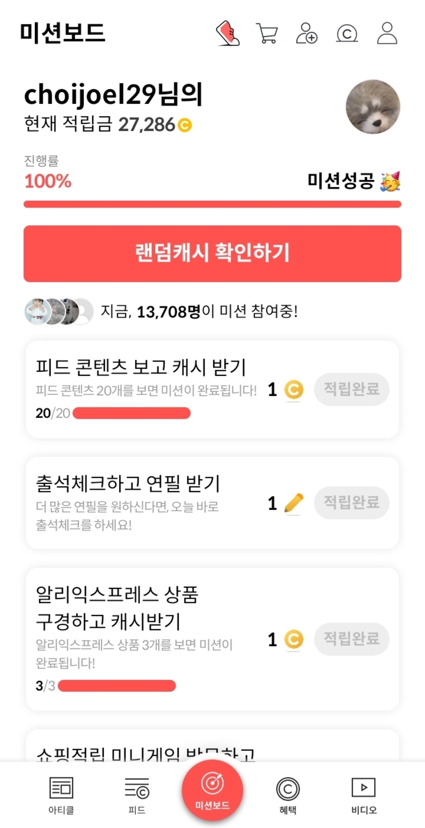Tap the coin icon in 피드 콘텐츠 mission
The height and width of the screenshot is (828, 425).
(x=293, y=390)
